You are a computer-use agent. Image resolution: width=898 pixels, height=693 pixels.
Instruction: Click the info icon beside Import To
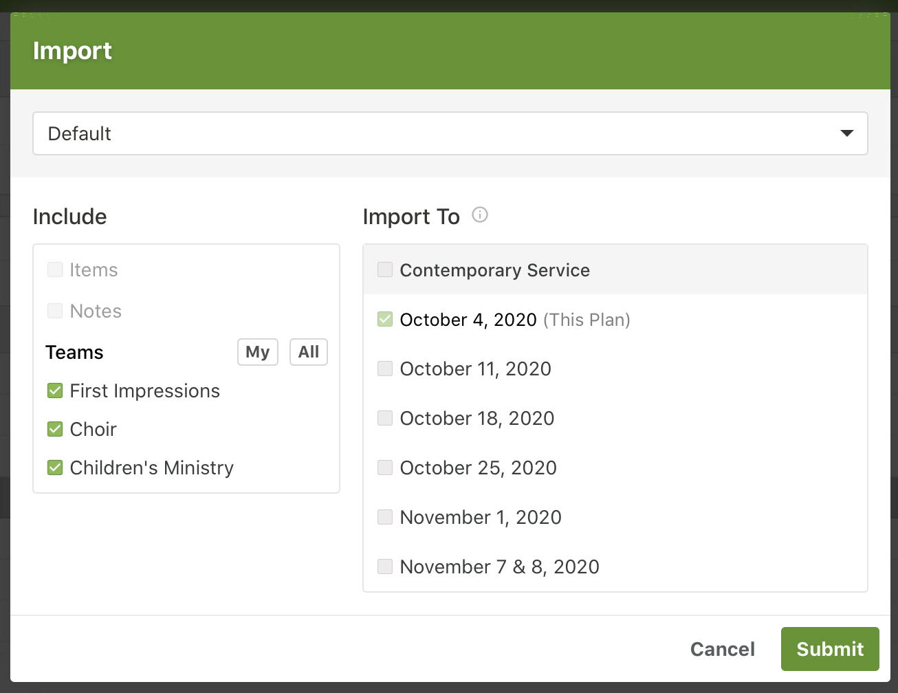480,215
